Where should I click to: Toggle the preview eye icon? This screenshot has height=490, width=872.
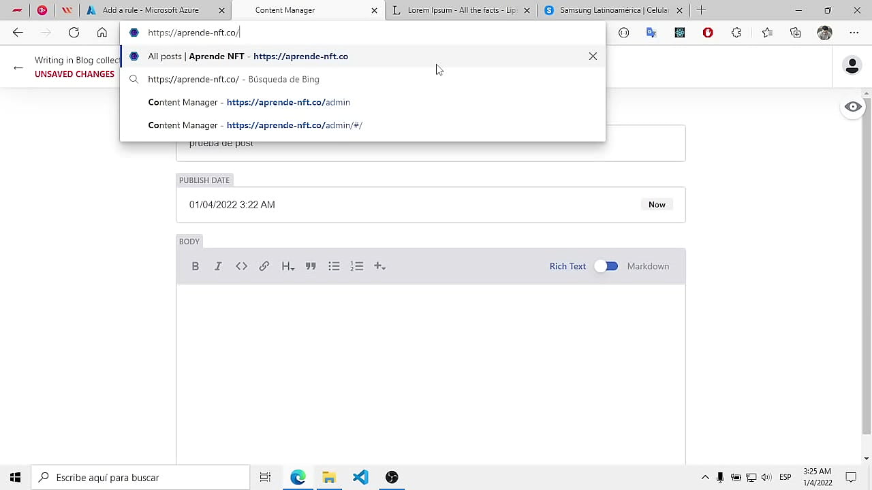[x=852, y=107]
